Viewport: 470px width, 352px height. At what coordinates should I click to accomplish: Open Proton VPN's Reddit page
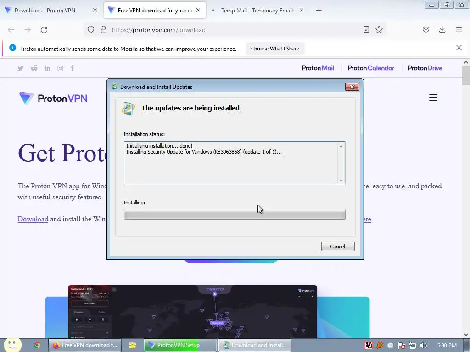[x=34, y=68]
